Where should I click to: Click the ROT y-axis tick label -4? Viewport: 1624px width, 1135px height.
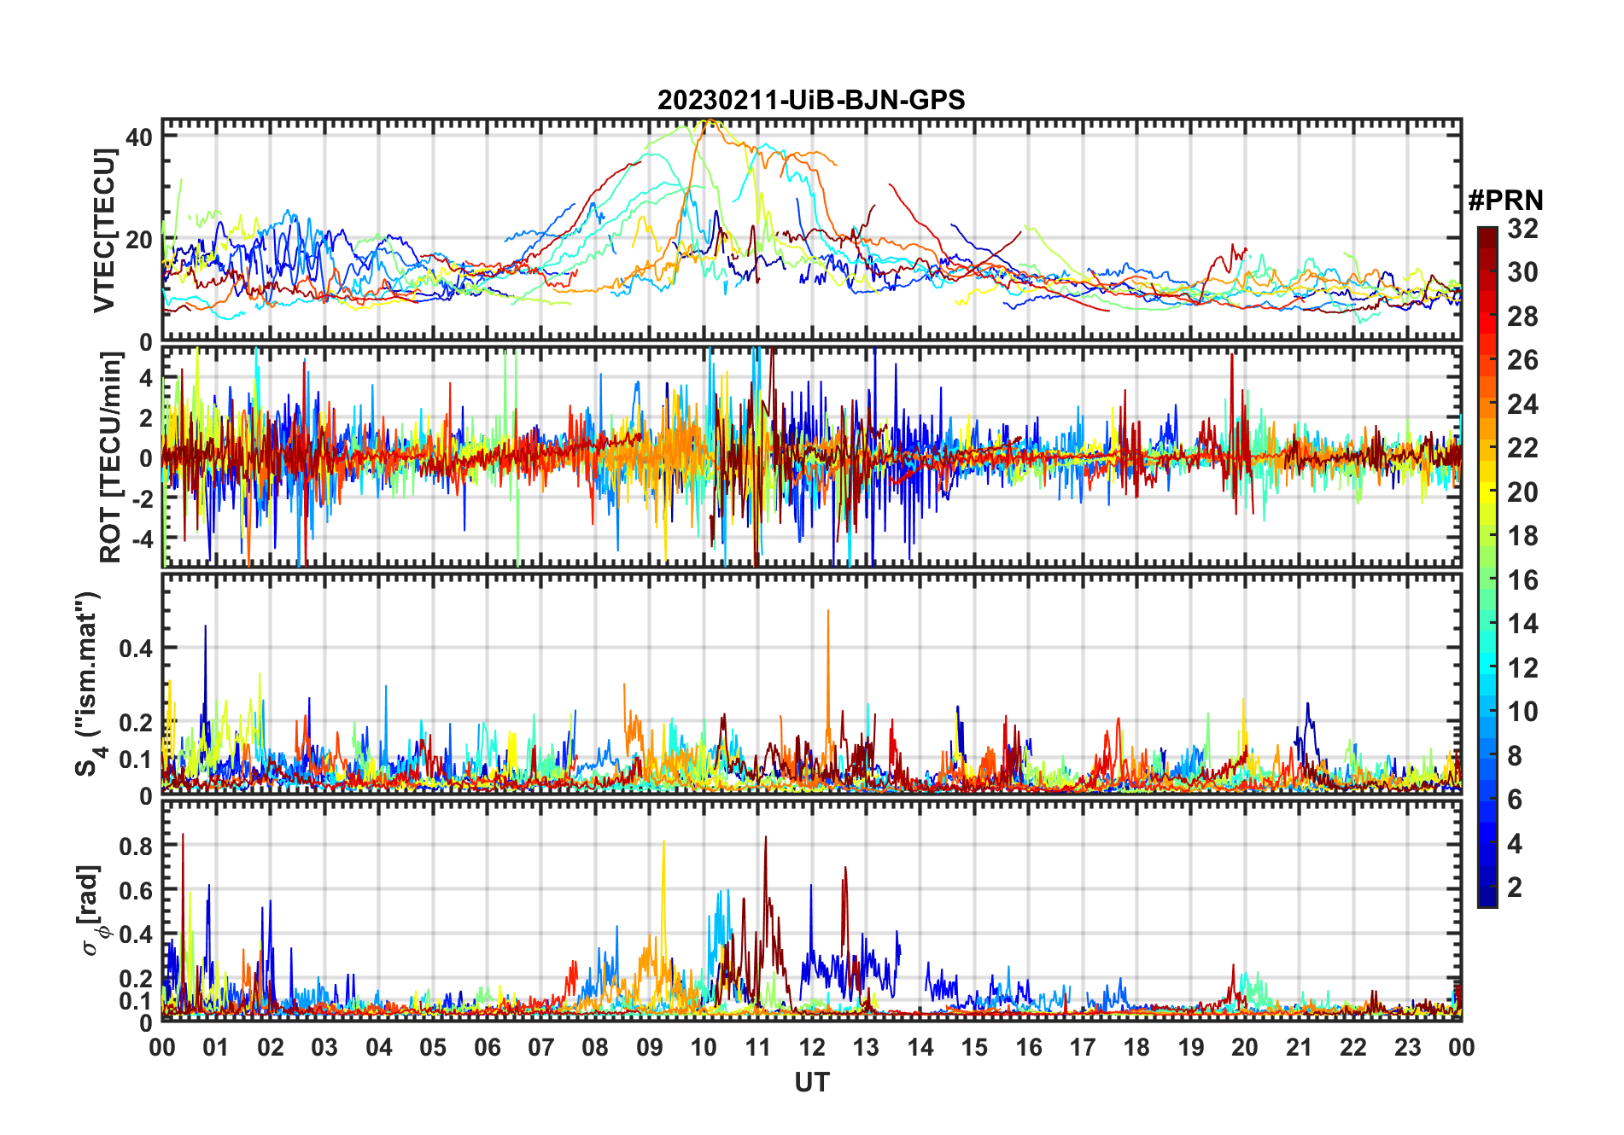tap(142, 538)
